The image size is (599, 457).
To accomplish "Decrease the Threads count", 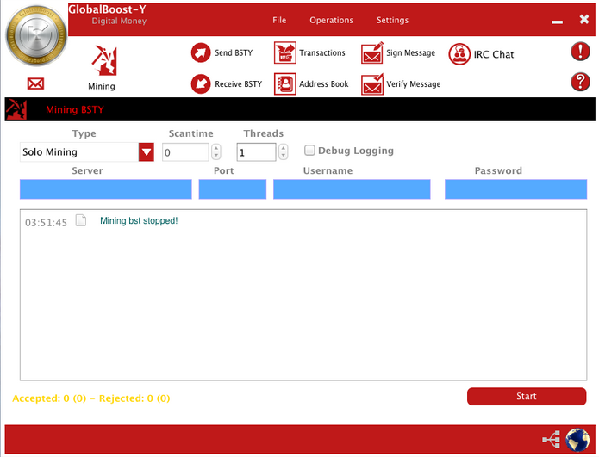I will tap(283, 156).
